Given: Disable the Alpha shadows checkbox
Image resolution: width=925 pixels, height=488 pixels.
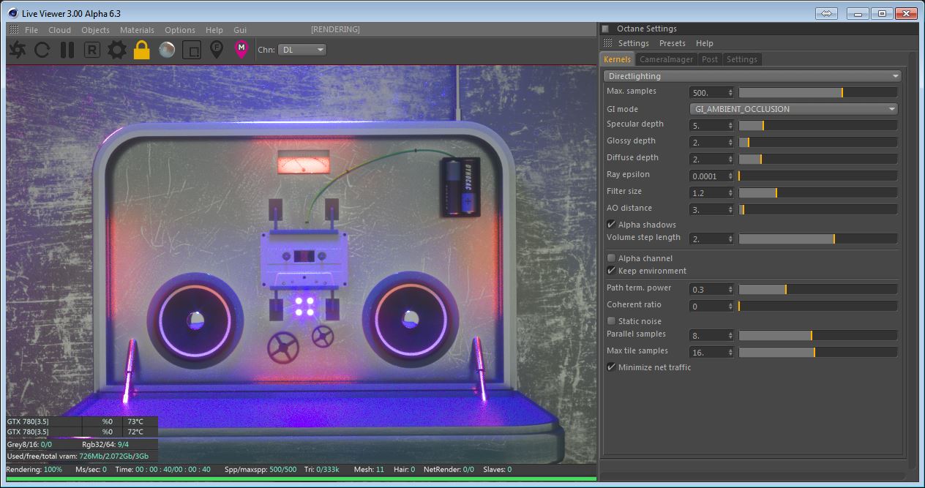Looking at the screenshot, I should [x=611, y=225].
